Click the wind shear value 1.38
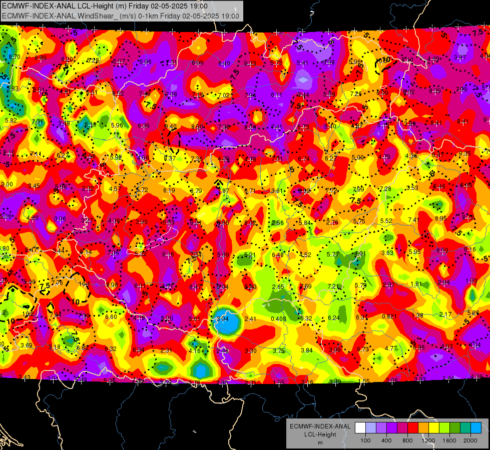 417,315
